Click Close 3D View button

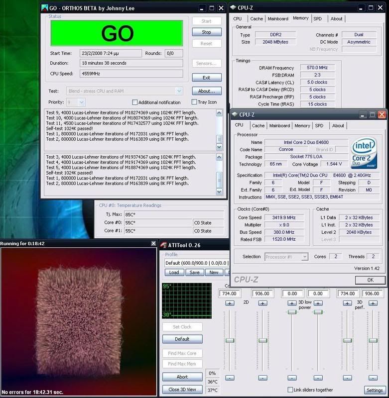[x=182, y=390]
